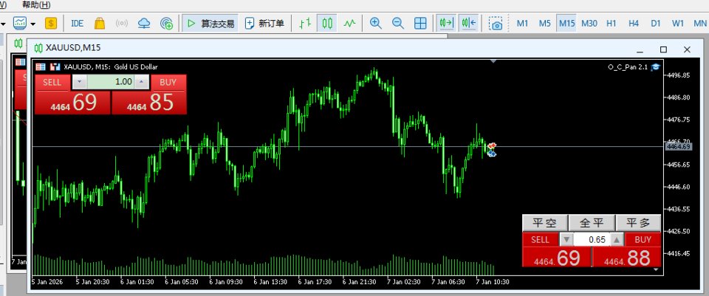Select the H4 timeframe
Image resolution: width=709 pixels, height=296 pixels.
[x=634, y=23]
